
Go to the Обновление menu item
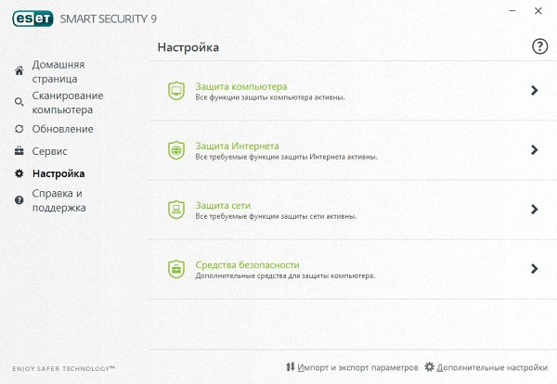click(62, 129)
